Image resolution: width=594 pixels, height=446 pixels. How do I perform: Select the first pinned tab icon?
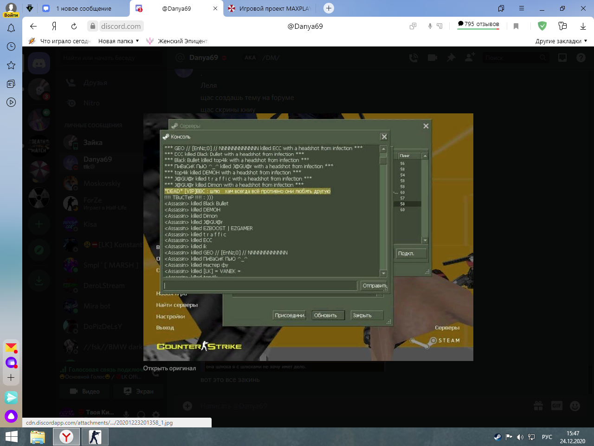click(x=30, y=8)
